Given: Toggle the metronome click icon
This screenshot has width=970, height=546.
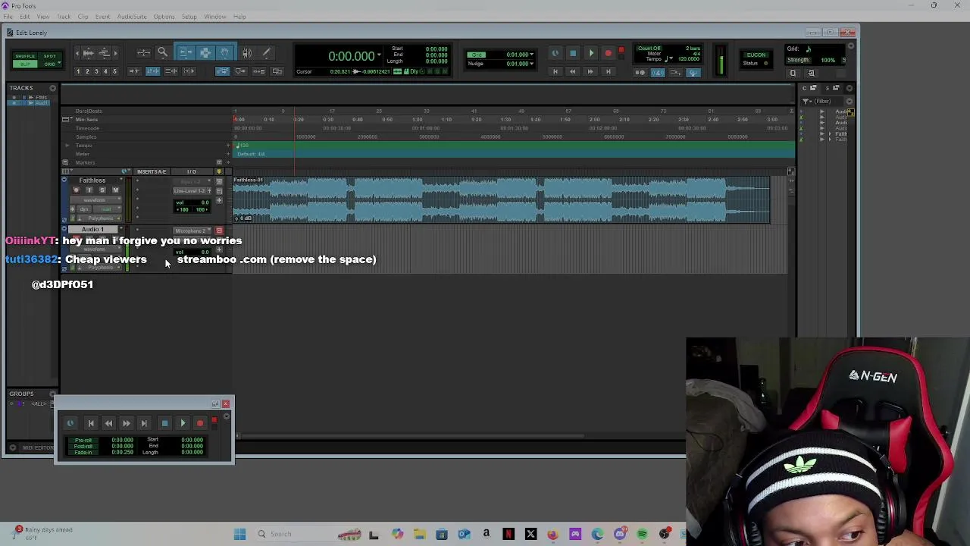Looking at the screenshot, I should tap(658, 73).
